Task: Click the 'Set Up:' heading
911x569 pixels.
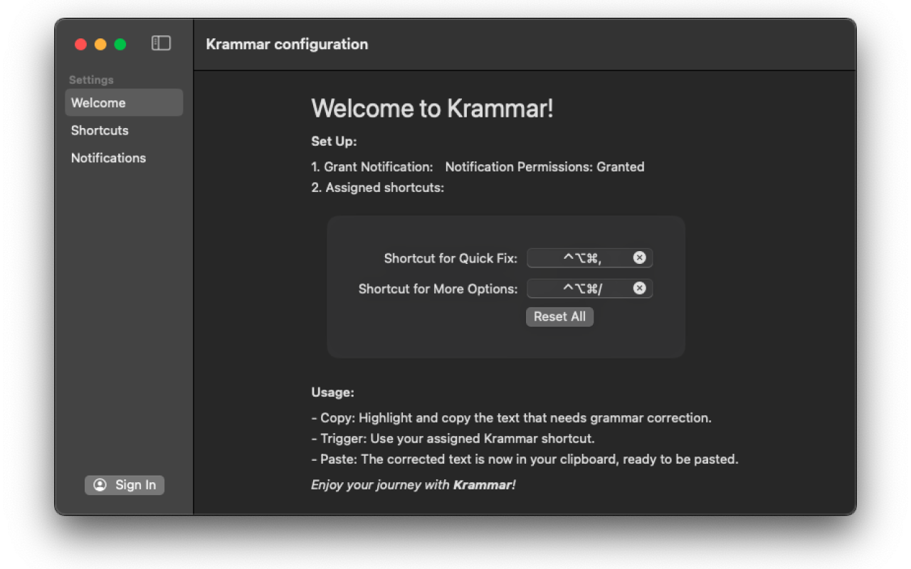Action: 334,142
